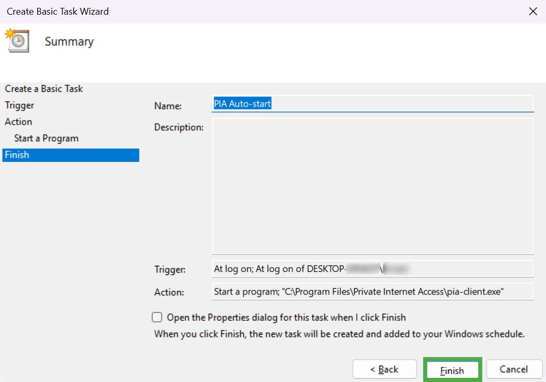Click the task scheduler clock icon

click(x=17, y=41)
